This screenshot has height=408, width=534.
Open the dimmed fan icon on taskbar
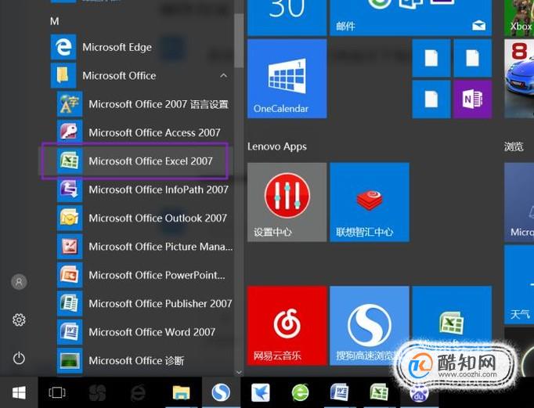pos(97,392)
